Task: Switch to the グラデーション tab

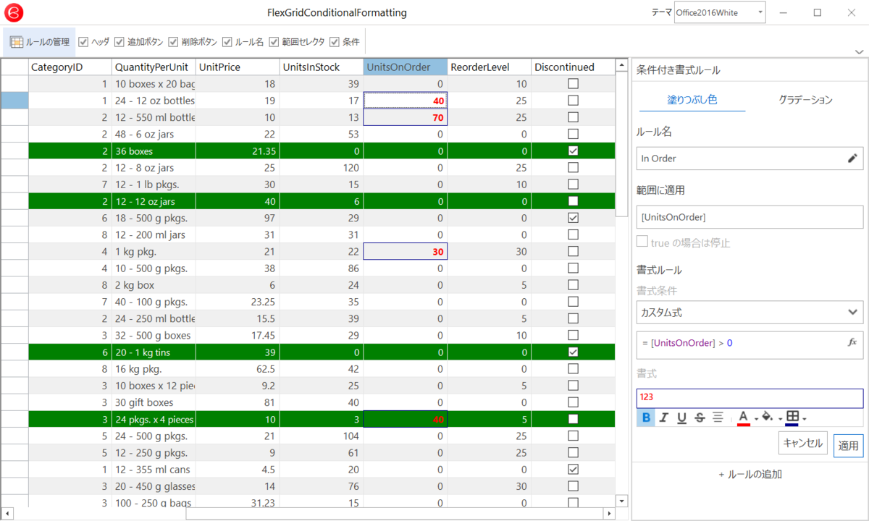Action: pyautogui.click(x=805, y=100)
